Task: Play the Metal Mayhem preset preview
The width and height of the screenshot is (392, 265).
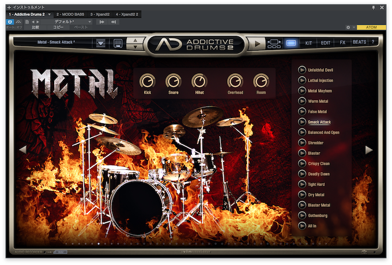Action: click(302, 90)
